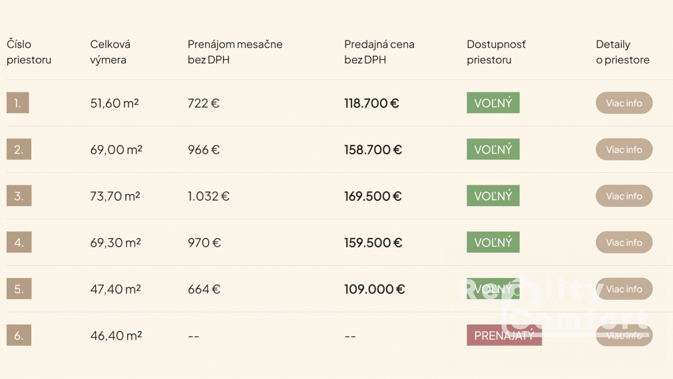The image size is (673, 379).
Task: Click the VOĽNÝ status in the 69,00 m² row
Action: [x=493, y=150]
